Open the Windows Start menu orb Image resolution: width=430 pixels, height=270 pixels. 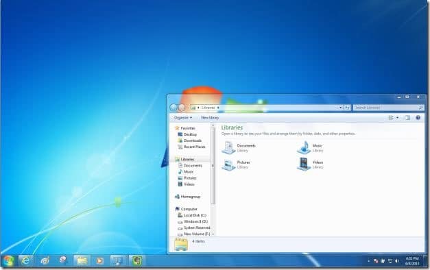[x=8, y=260]
